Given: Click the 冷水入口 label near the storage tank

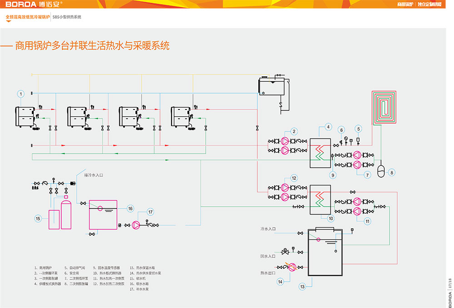Looking at the screenshot, I should click(x=268, y=229).
